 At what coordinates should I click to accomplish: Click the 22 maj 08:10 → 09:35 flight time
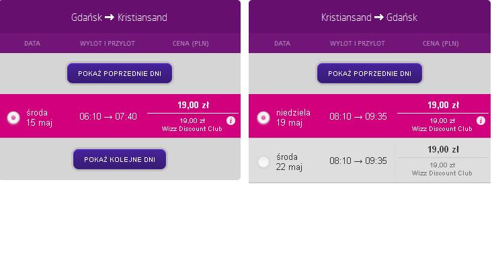[358, 161]
